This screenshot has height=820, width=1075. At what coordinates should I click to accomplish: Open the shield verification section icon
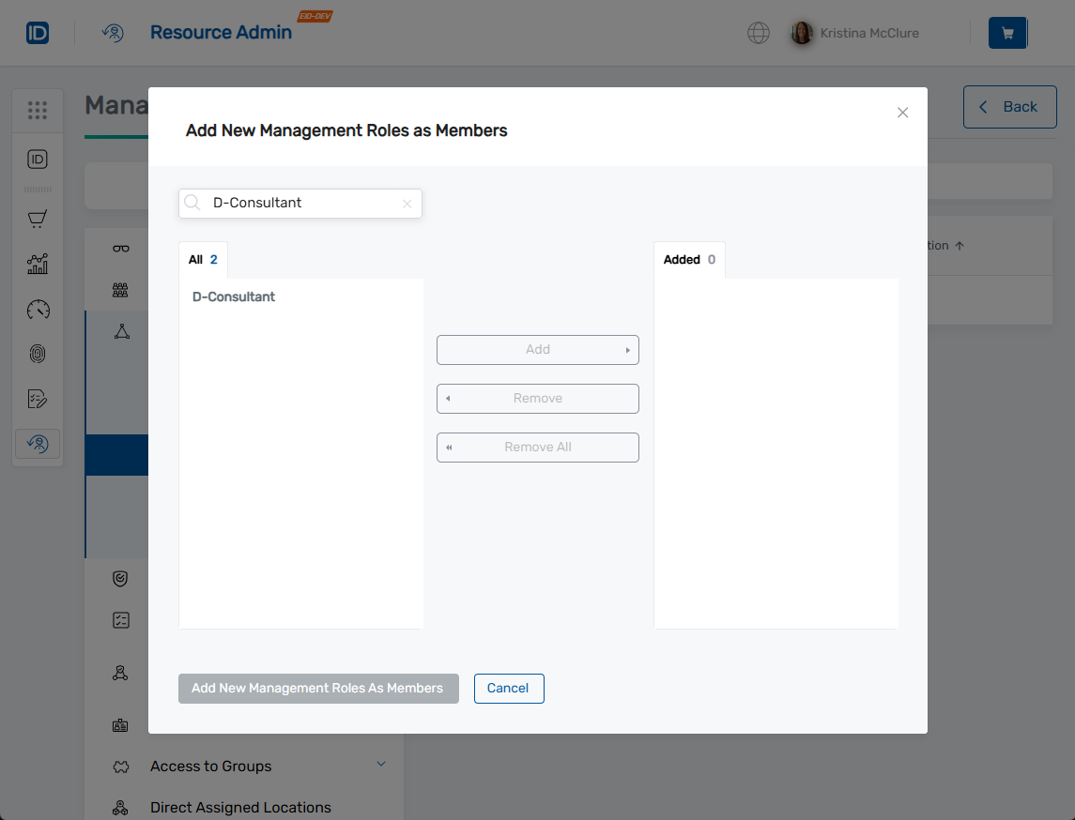(119, 578)
